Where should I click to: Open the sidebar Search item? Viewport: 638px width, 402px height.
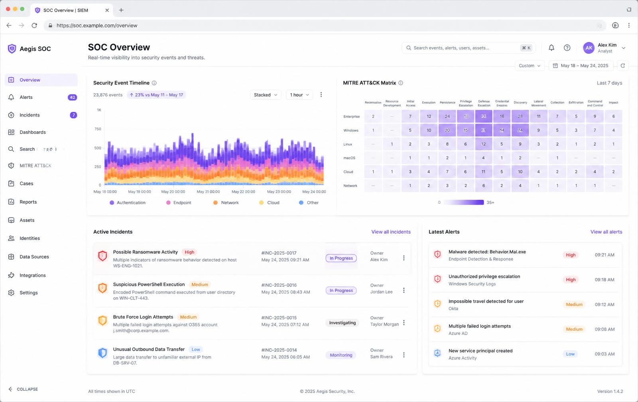(41, 149)
